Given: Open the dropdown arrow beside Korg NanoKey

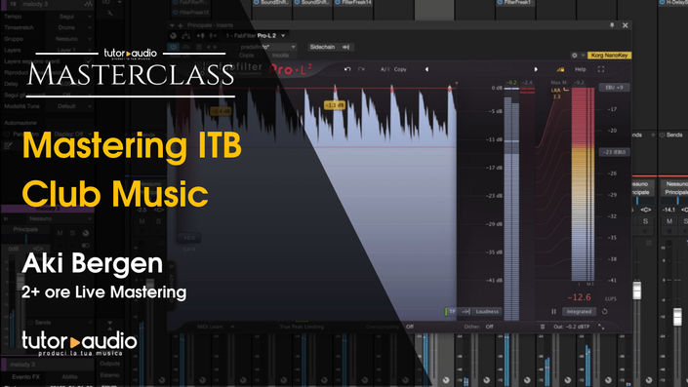Looking at the screenshot, I should [583, 56].
